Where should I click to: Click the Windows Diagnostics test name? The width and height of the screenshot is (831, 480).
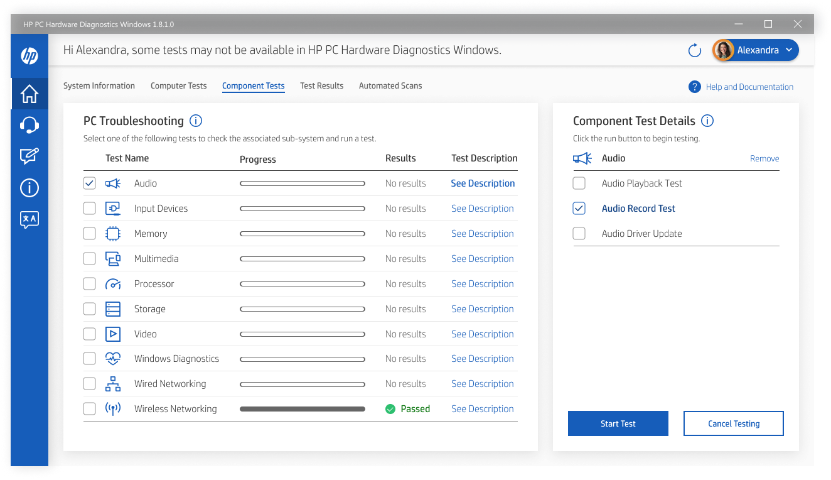coord(177,359)
